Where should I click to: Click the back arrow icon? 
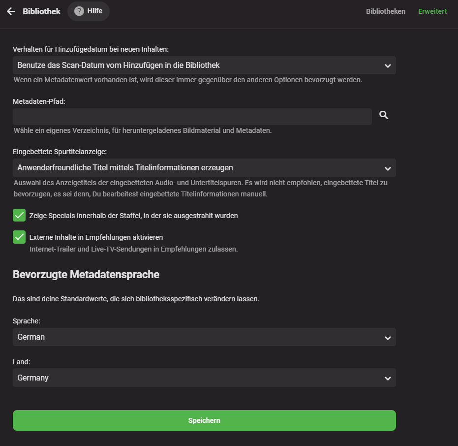pos(11,11)
